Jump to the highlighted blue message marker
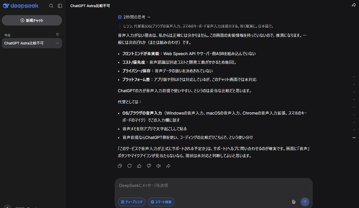This screenshot has height=208, width=359. (x=354, y=138)
